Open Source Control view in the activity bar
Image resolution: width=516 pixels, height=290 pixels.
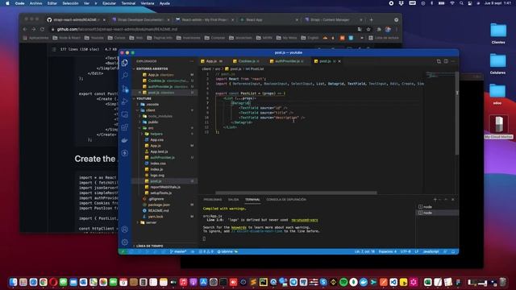pyautogui.click(x=125, y=89)
